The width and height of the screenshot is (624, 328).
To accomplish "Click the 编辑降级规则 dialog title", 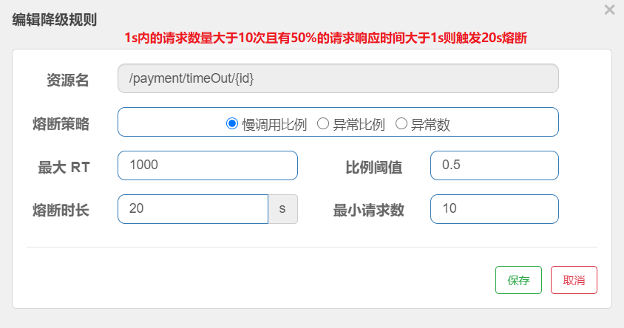I will [x=55, y=20].
